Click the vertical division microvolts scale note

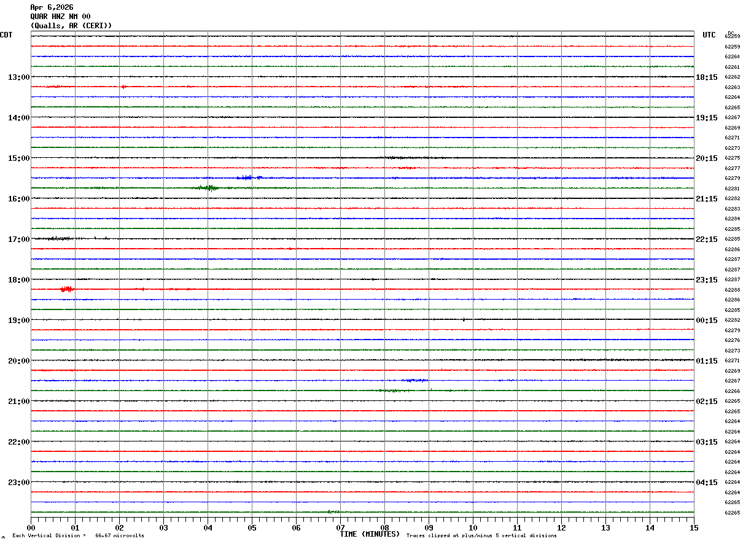pyautogui.click(x=78, y=535)
